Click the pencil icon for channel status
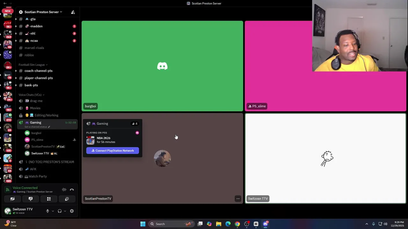This screenshot has height=229, width=408. [49, 127]
